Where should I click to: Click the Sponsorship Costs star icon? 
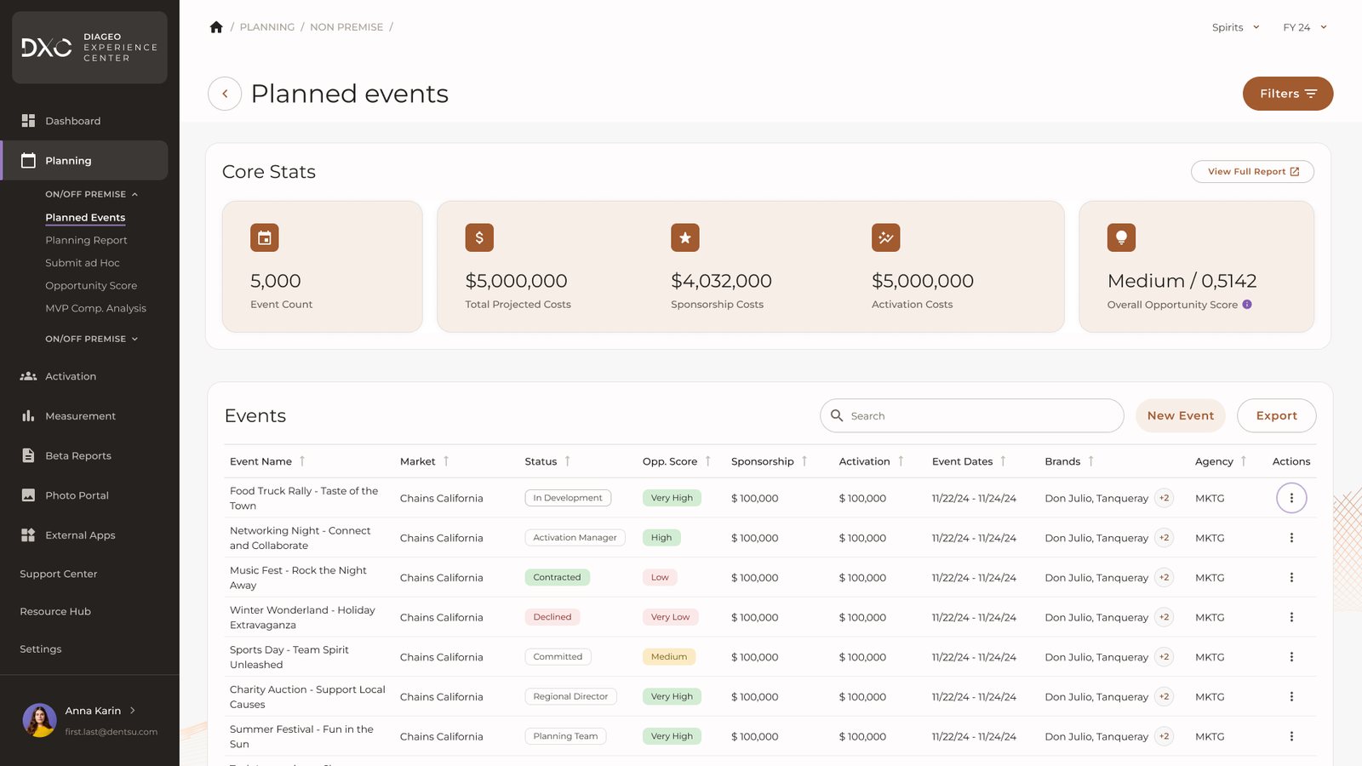[x=685, y=237]
